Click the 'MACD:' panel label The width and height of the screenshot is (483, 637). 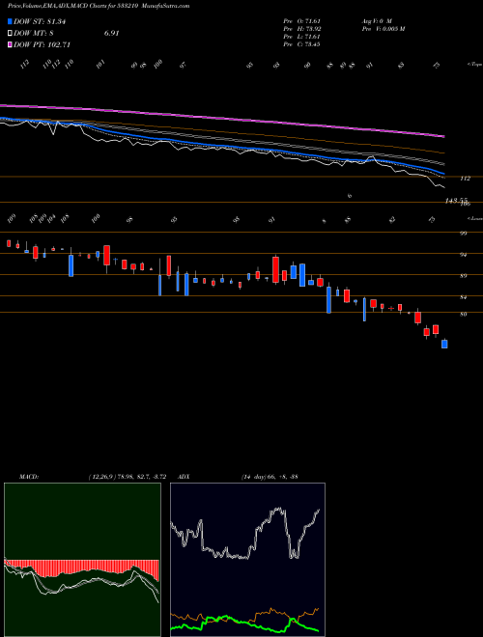pyautogui.click(x=29, y=477)
